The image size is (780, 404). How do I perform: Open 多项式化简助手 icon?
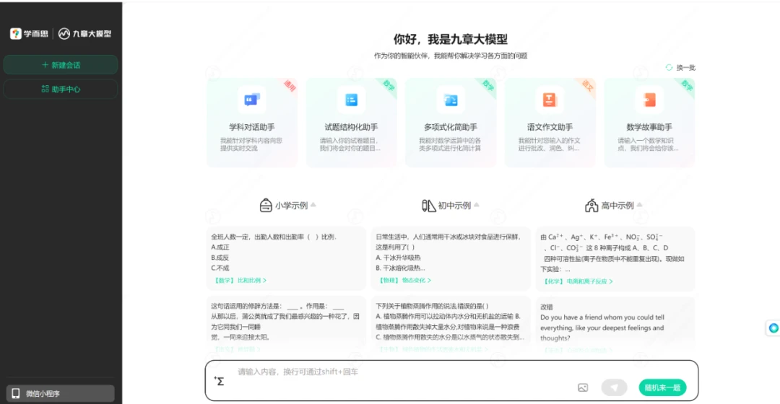pos(451,100)
